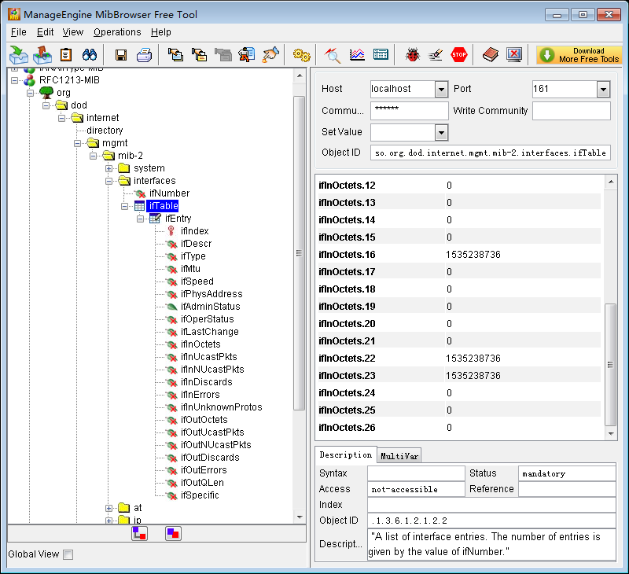
Task: Collapse the org node expander
Action: click(30, 93)
